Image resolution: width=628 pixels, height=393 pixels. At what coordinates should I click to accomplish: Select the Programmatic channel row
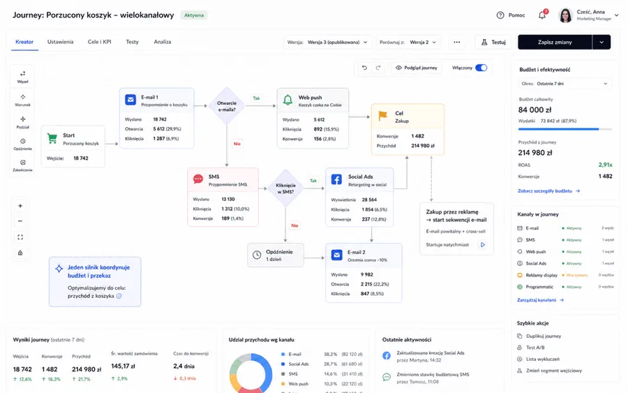(565, 287)
